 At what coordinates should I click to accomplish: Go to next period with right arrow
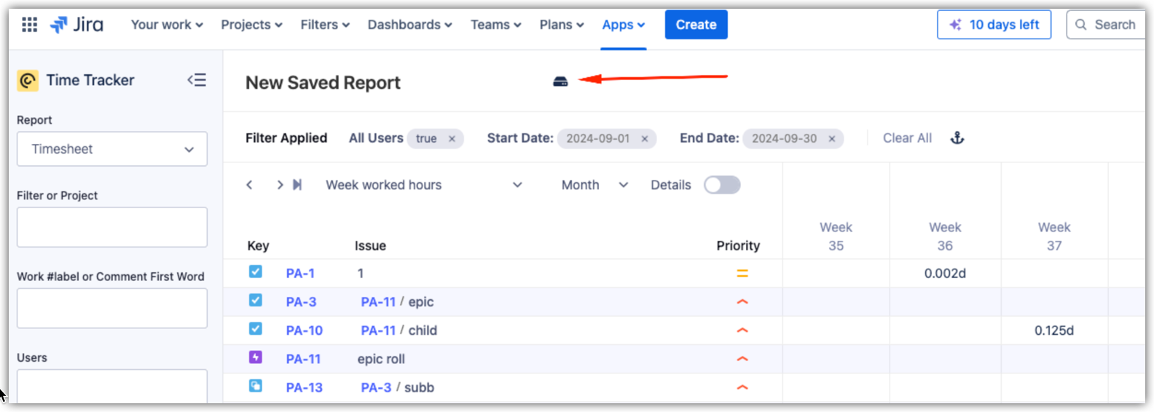280,185
